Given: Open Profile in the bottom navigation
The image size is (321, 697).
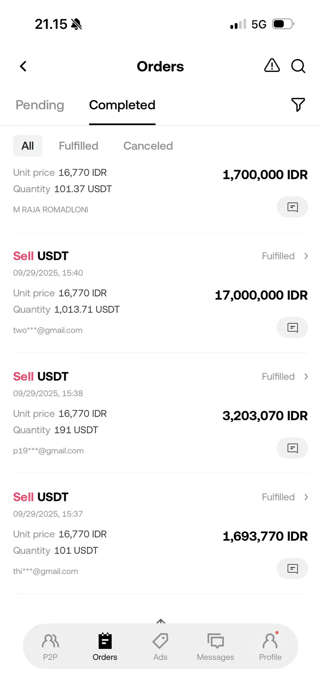Looking at the screenshot, I should click(270, 646).
